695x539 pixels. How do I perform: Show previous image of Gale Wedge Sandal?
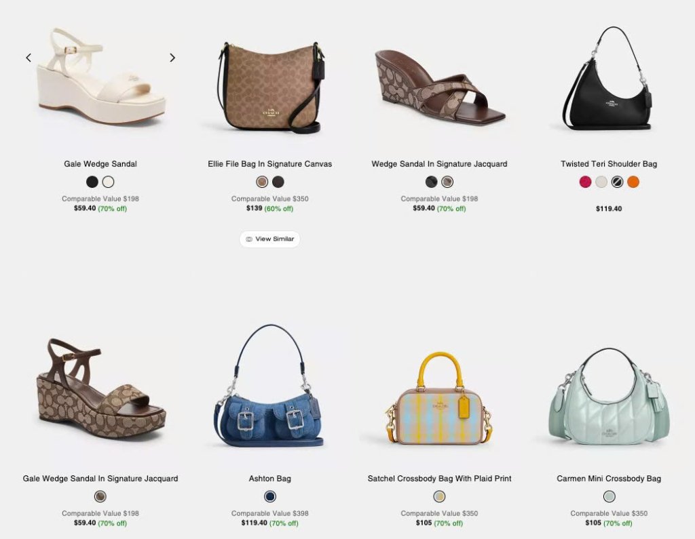[29, 58]
